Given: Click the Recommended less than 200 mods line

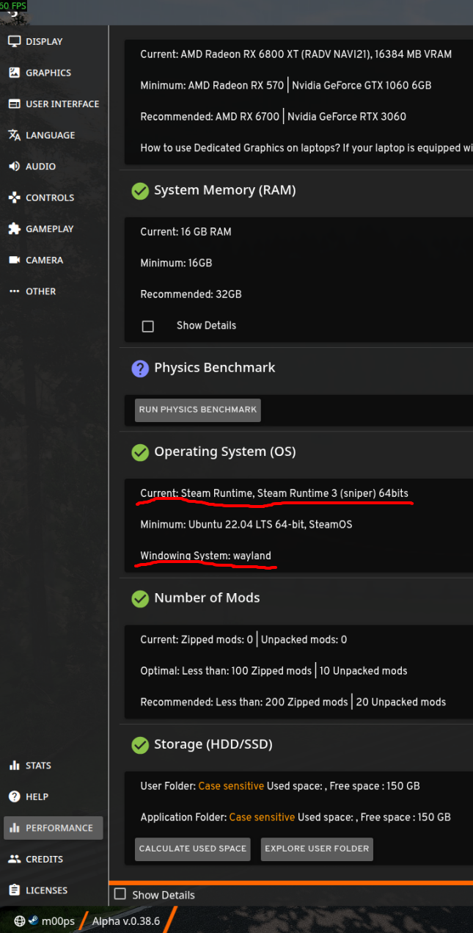Looking at the screenshot, I should click(293, 702).
